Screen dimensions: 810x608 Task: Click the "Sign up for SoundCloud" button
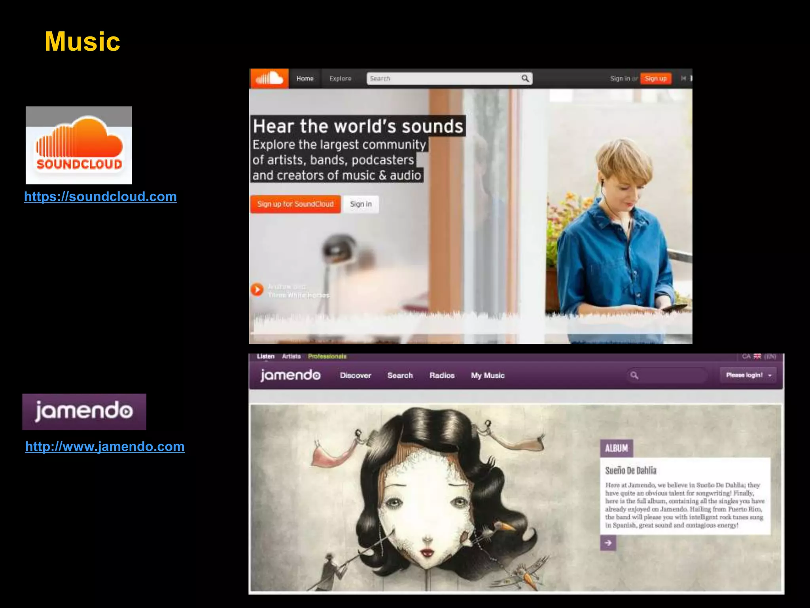point(295,204)
